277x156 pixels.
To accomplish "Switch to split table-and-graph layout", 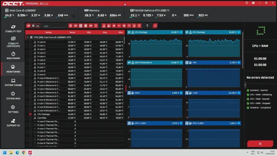I will click(28, 26).
